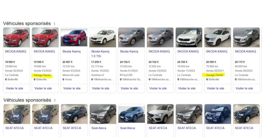Click the pin icon on the Année 08/2022 card

(x=236, y=80)
